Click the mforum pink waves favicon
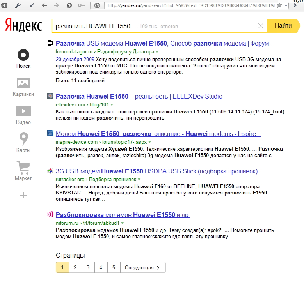 (50, 214)
